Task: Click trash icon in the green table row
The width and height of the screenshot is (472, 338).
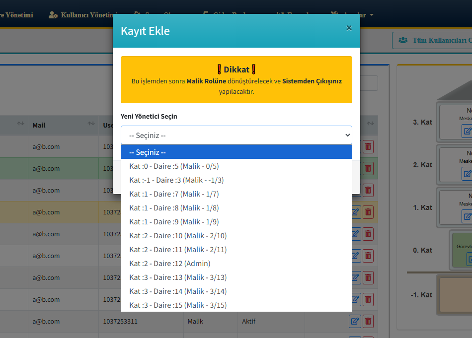Action: 368,168
